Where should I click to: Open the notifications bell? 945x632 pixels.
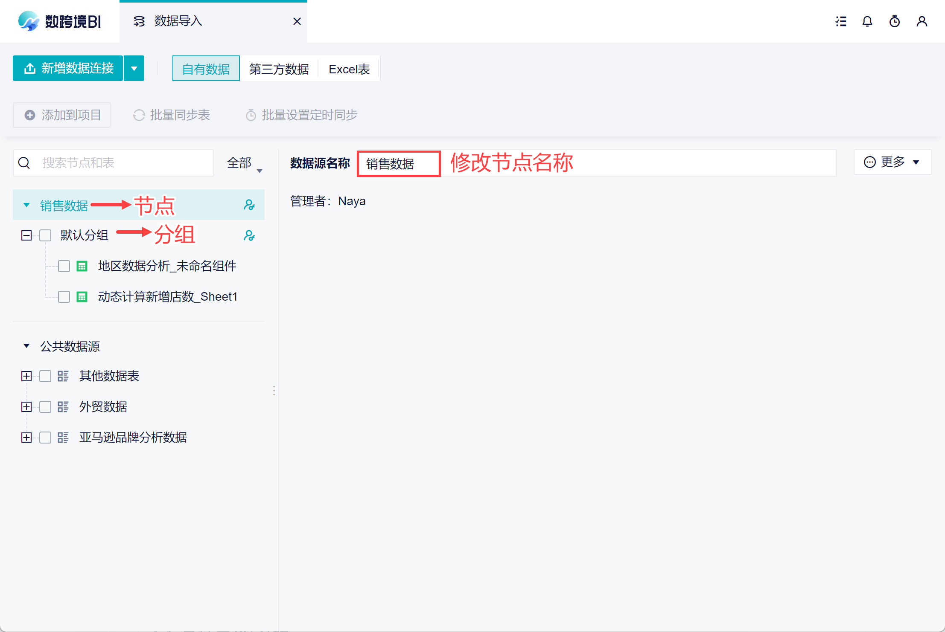[867, 21]
